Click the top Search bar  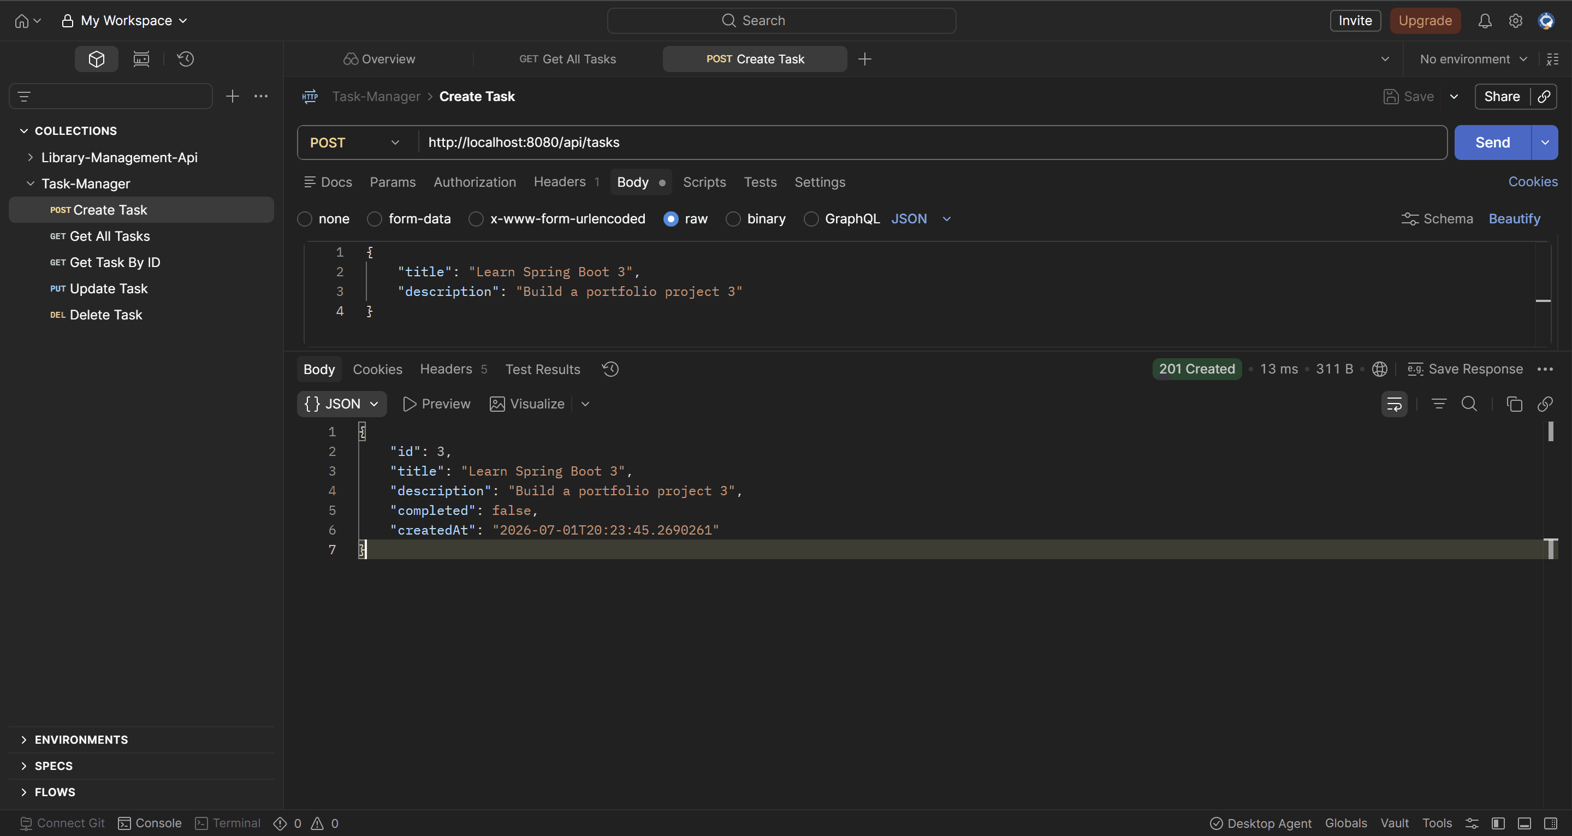(x=781, y=21)
